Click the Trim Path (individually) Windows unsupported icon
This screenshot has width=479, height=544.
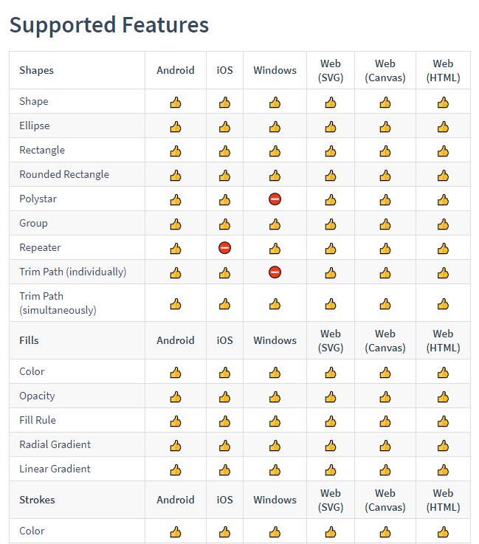click(x=275, y=272)
